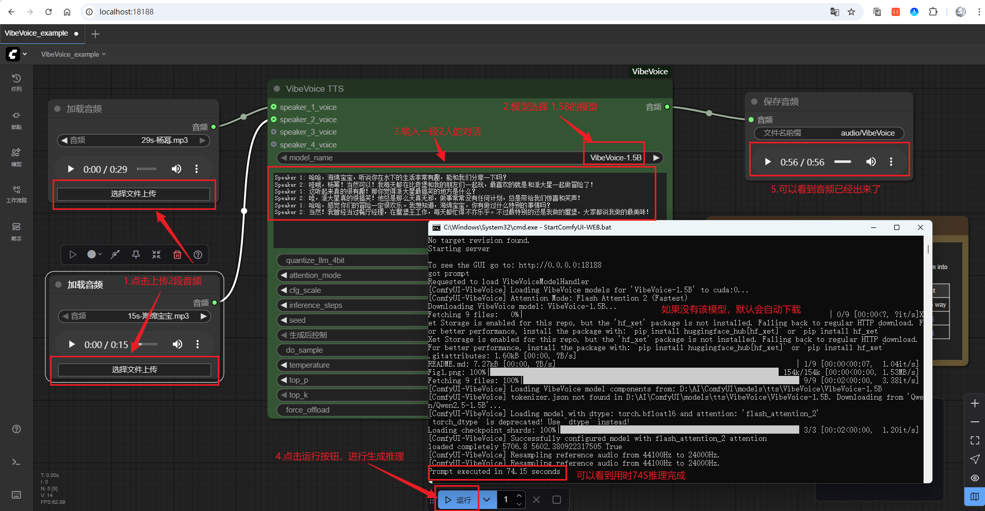The image size is (985, 511).
Task: Open the browser profile avatar menu
Action: [x=961, y=12]
